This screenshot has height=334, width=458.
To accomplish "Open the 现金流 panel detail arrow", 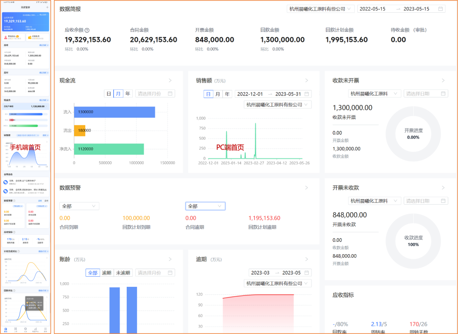I will (x=170, y=80).
